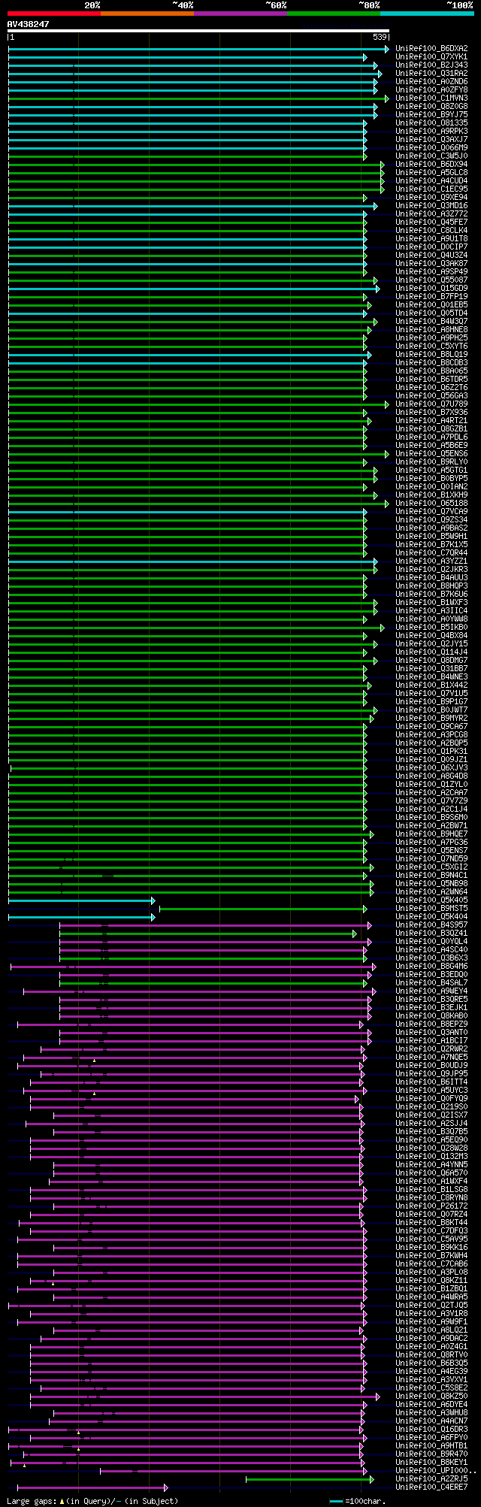Screen dimensions: 481x1507
Task: Select label UniRef100_A7NQE5
Action: pyautogui.click(x=431, y=1058)
